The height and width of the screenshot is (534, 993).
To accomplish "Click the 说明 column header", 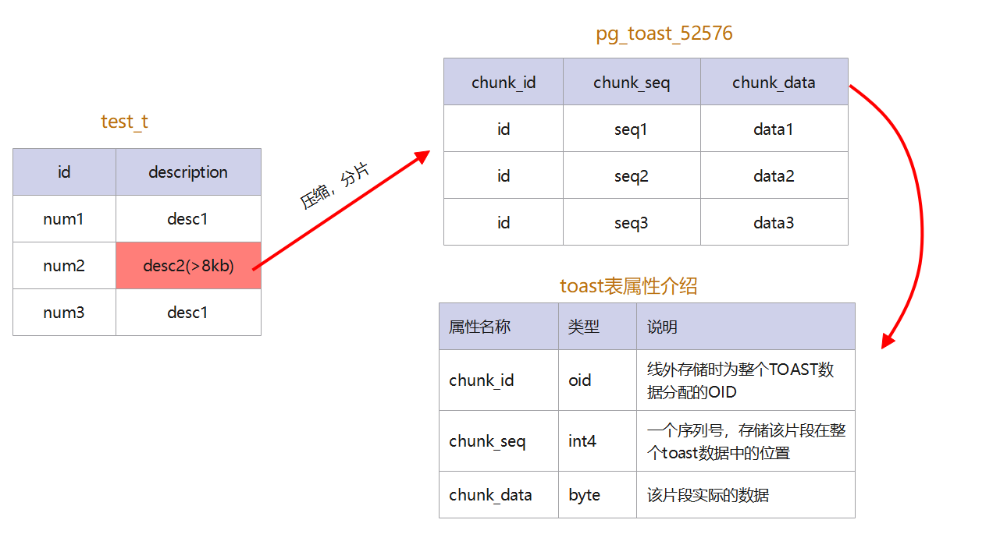I will [x=746, y=327].
